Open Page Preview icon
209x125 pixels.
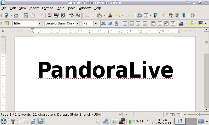click(x=63, y=15)
